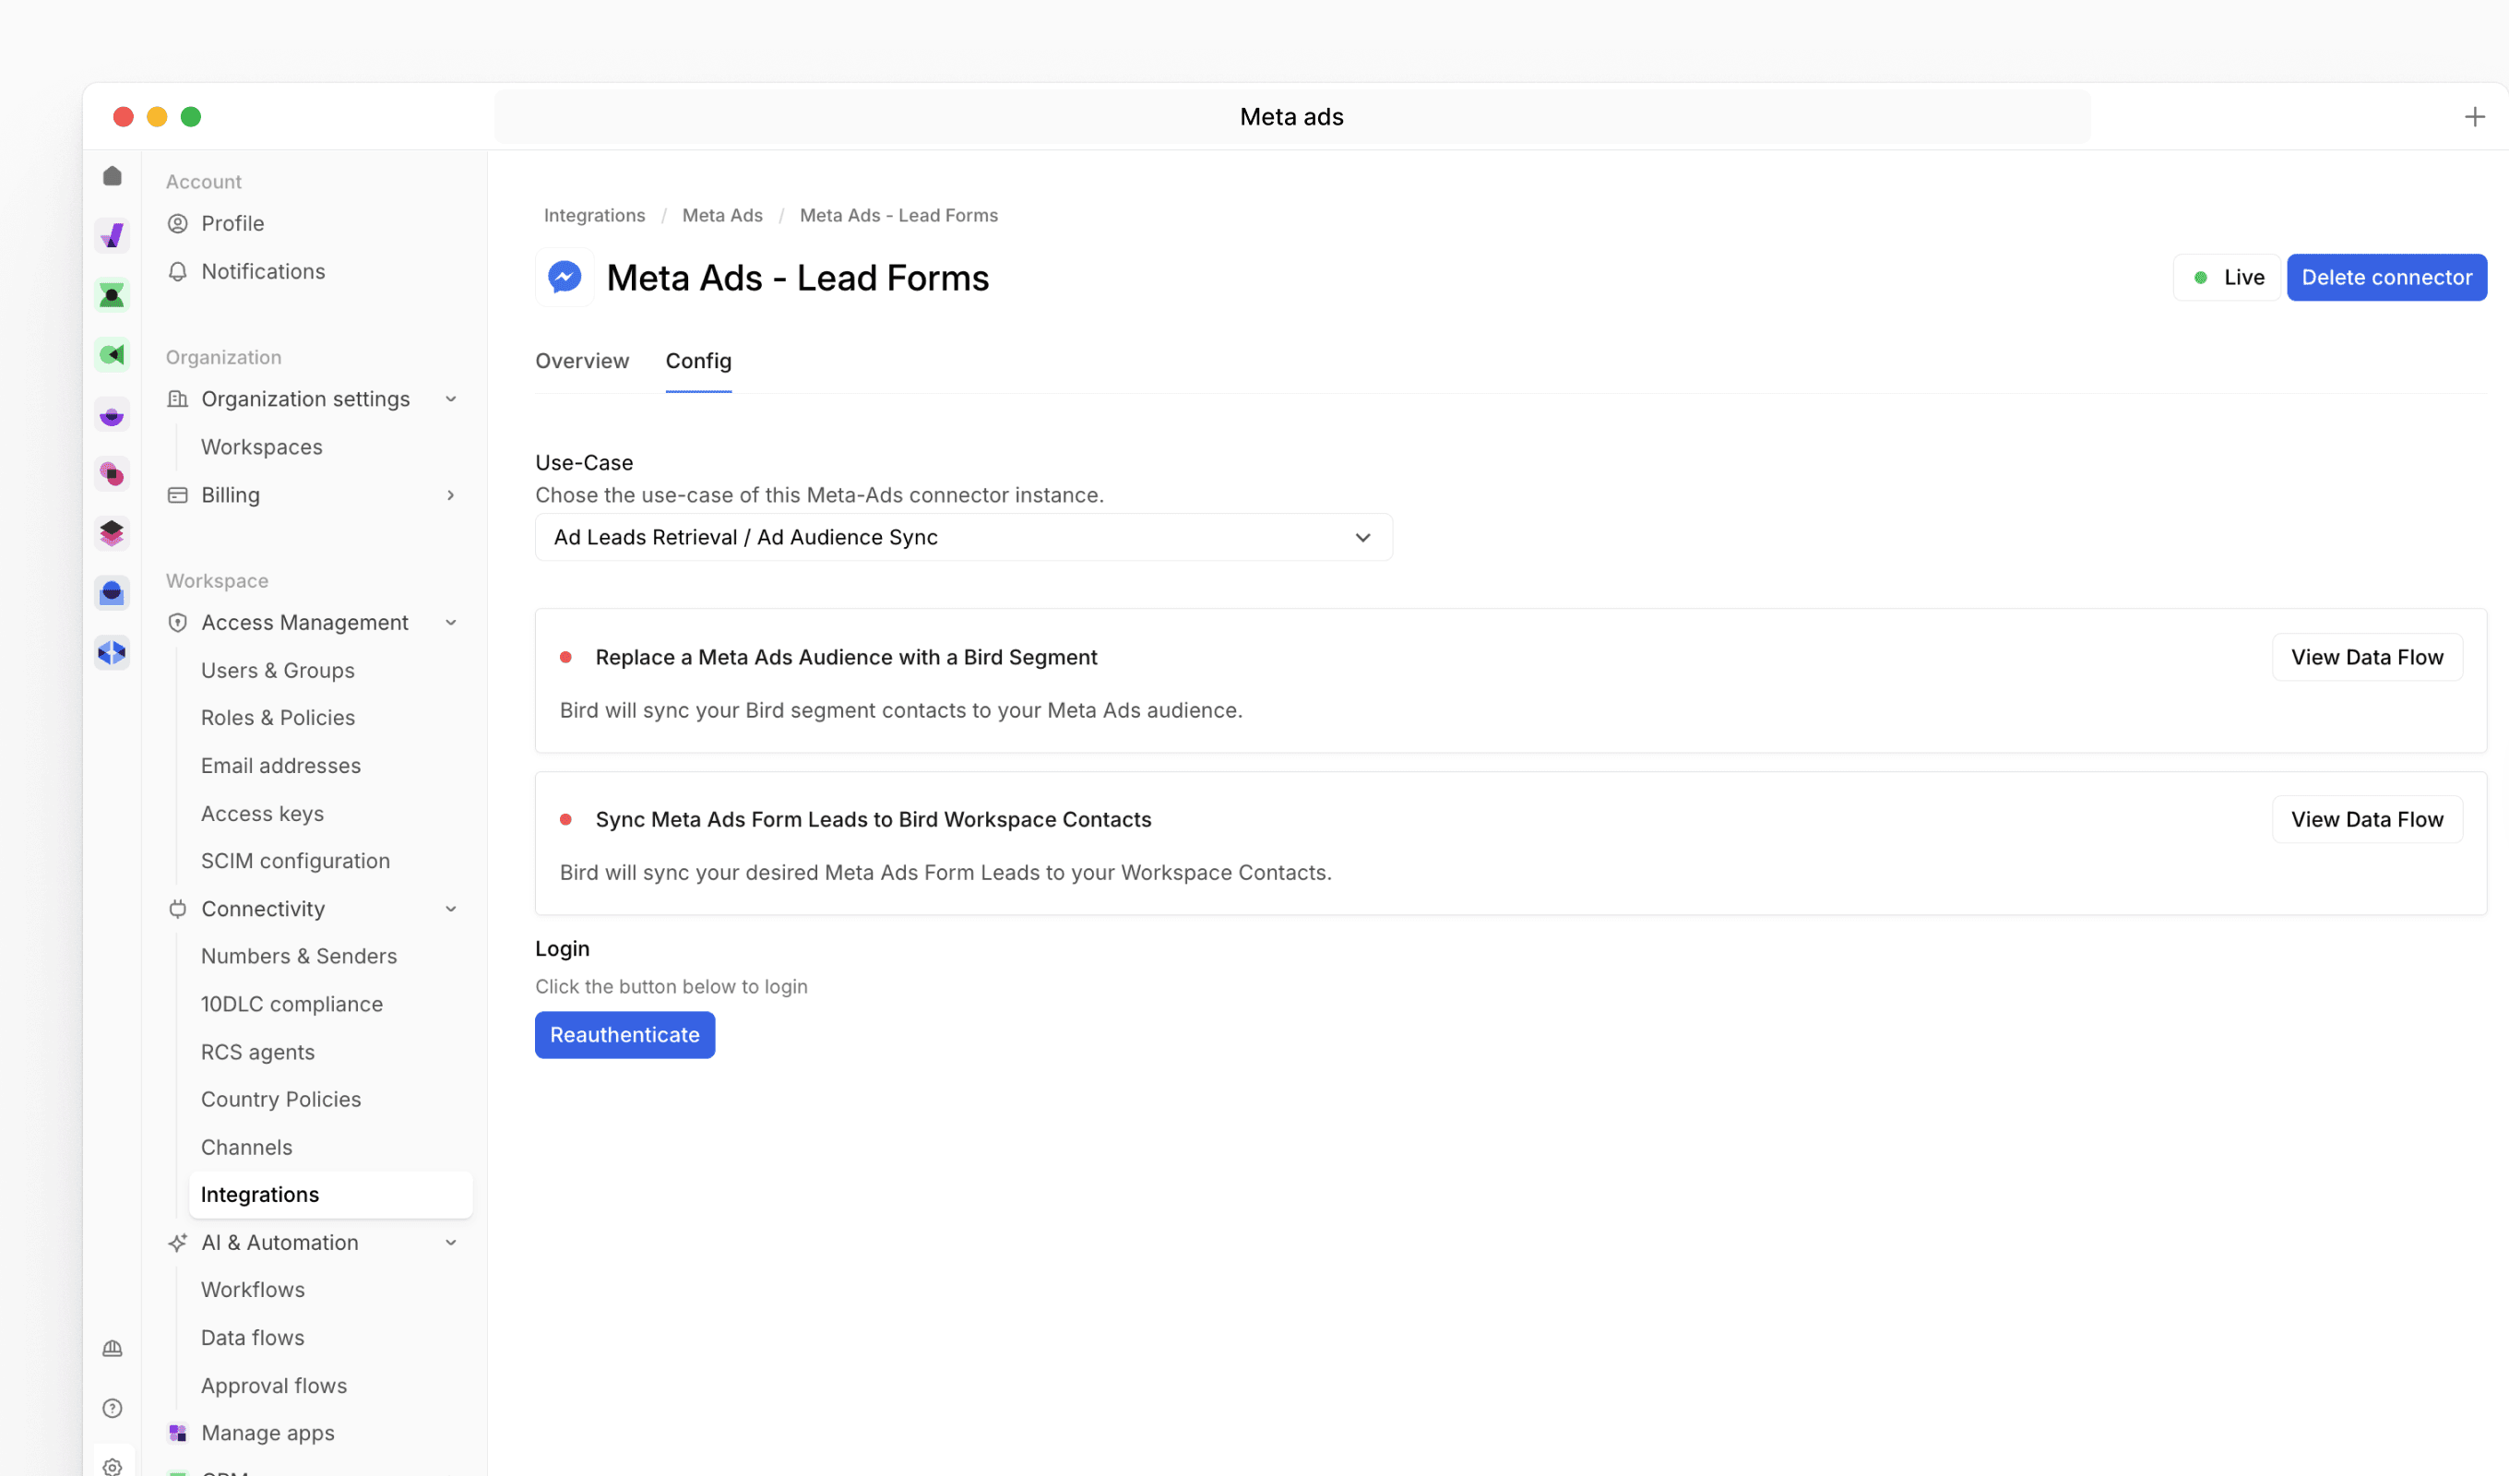Open Data flows in the sidebar
The height and width of the screenshot is (1476, 2509).
click(x=253, y=1338)
